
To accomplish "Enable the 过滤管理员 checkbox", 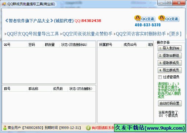I will point(160,77).
